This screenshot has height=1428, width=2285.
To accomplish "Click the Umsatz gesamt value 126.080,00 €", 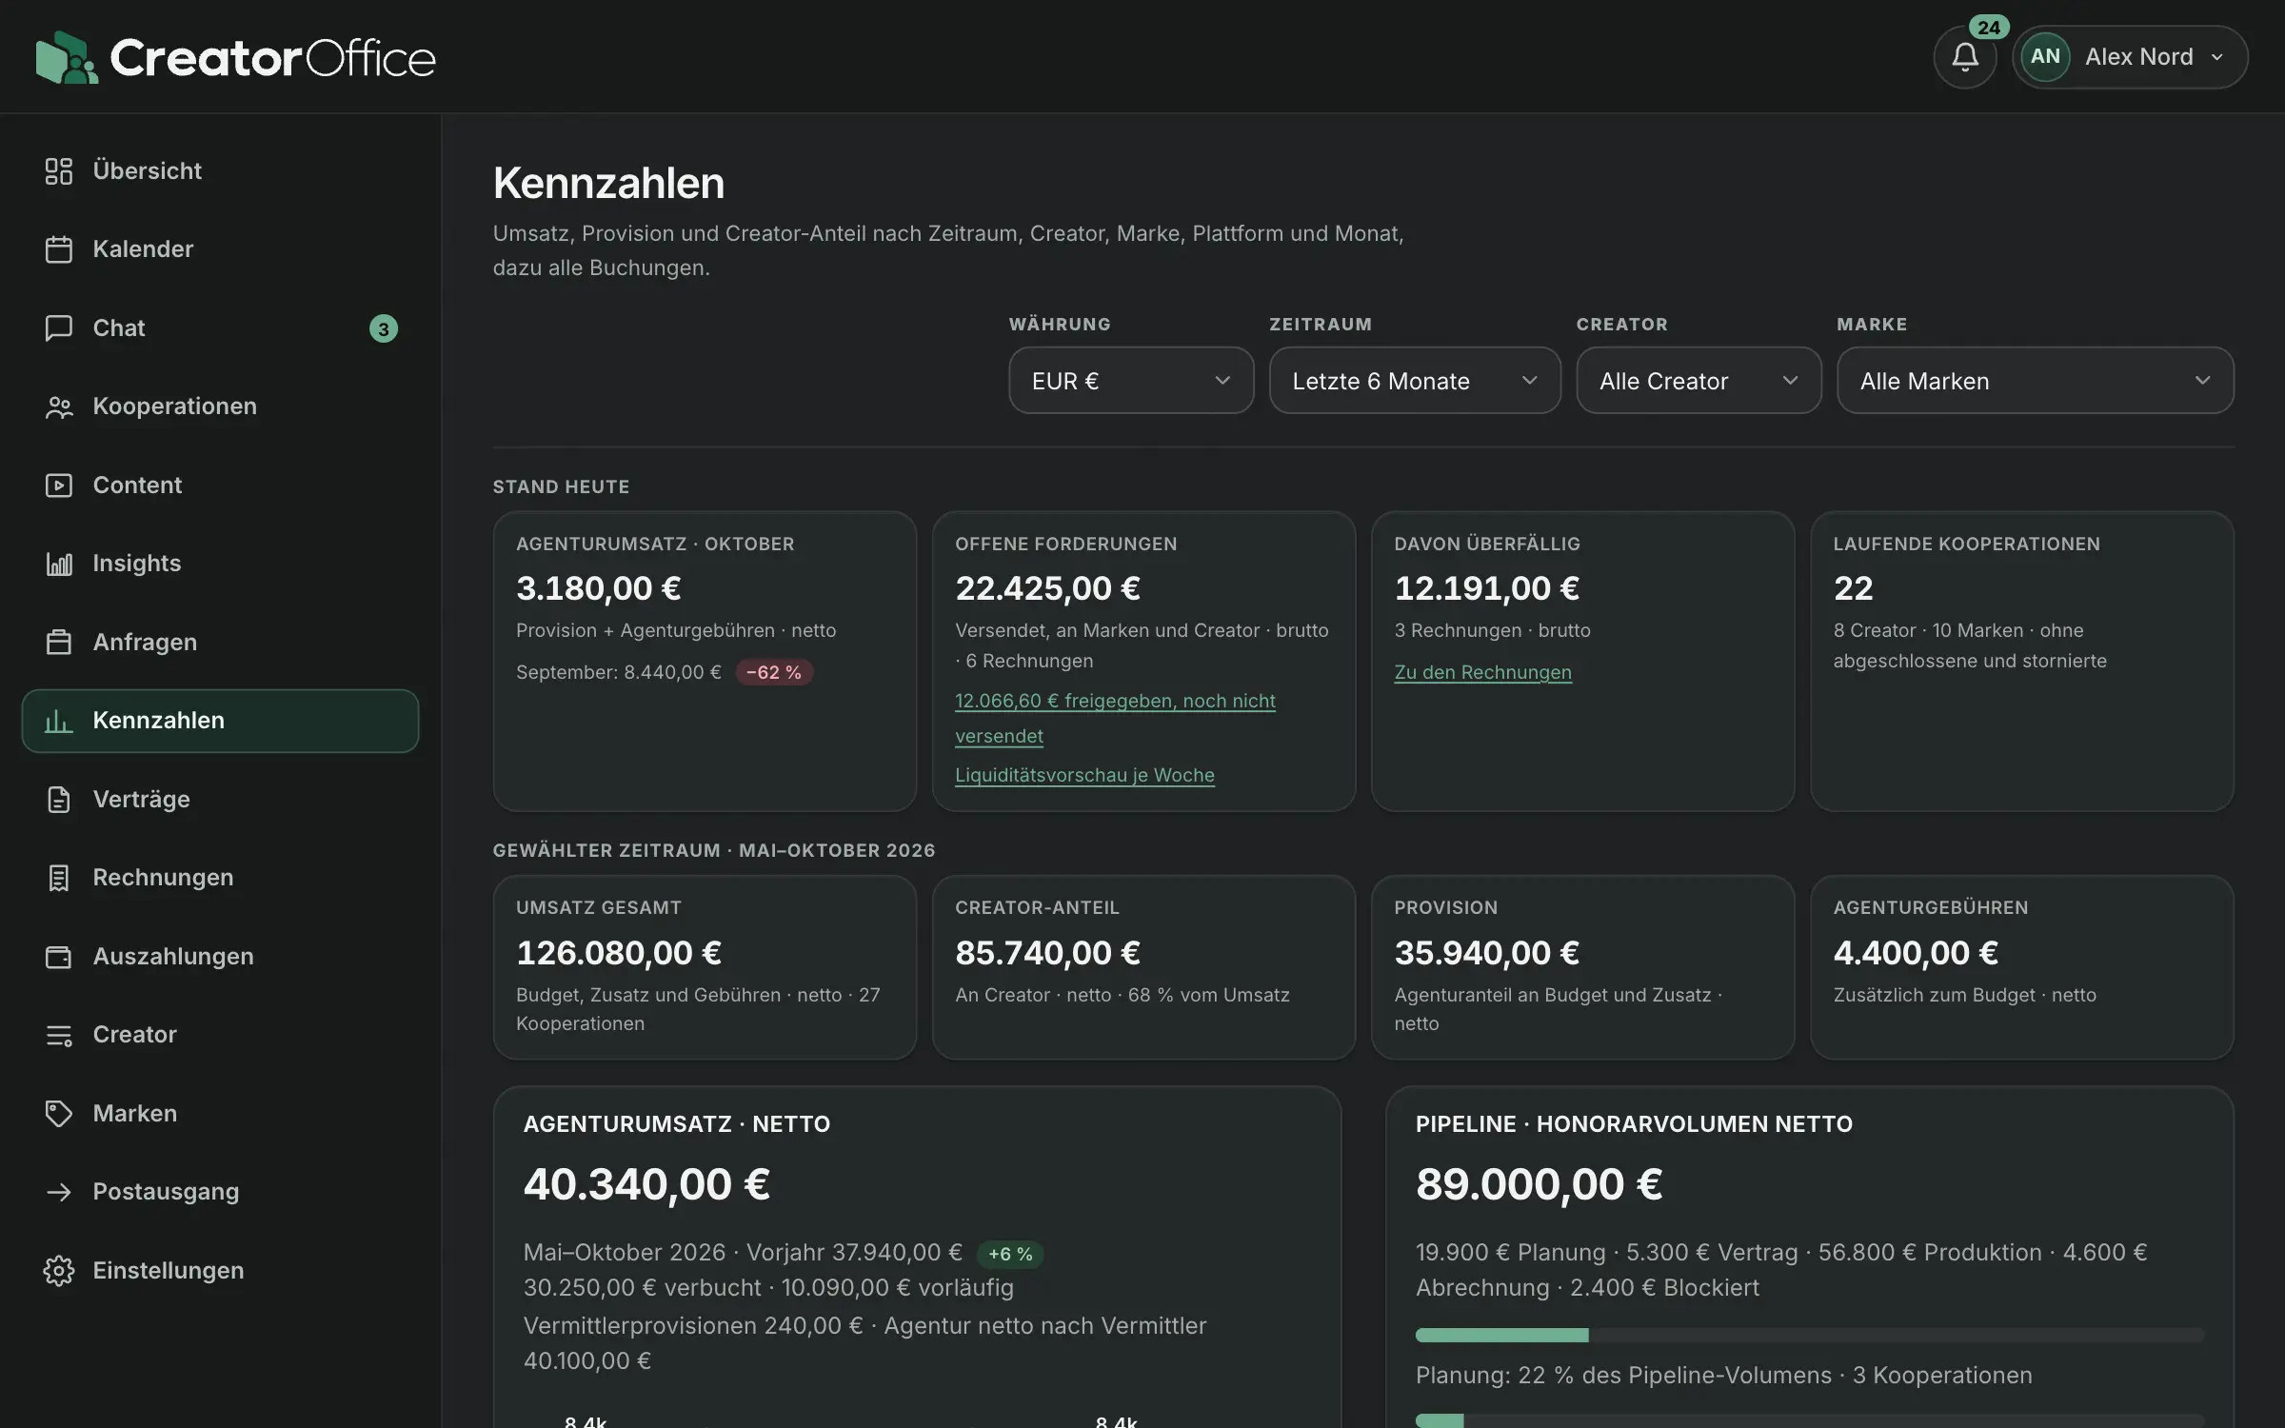I will (x=619, y=952).
